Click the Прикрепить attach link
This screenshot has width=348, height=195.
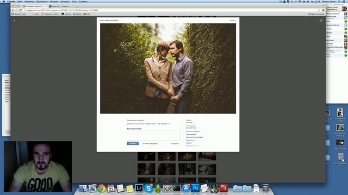tap(175, 144)
